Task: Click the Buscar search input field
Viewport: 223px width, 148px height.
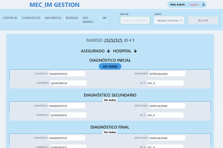Action: [135, 20]
